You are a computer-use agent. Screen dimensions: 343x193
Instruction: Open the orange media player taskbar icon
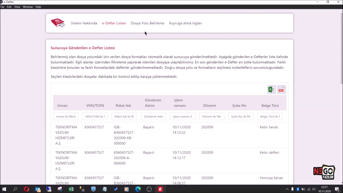click(x=126, y=189)
